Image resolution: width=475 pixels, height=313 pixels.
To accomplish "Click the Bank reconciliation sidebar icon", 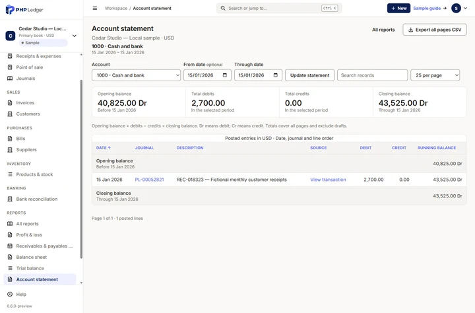I will pos(10,199).
